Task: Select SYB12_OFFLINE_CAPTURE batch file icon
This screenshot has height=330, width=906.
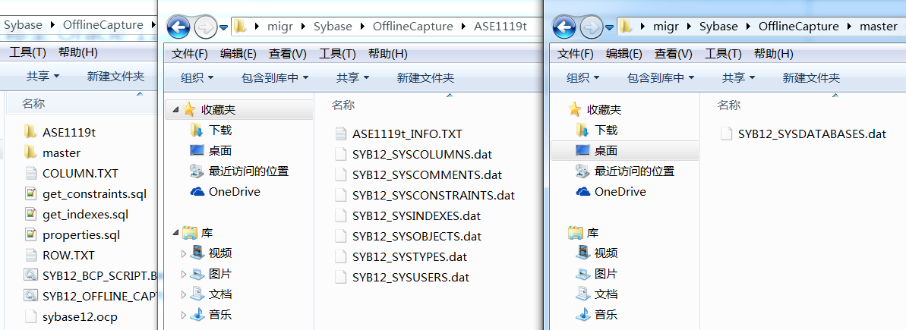Action: [30, 296]
